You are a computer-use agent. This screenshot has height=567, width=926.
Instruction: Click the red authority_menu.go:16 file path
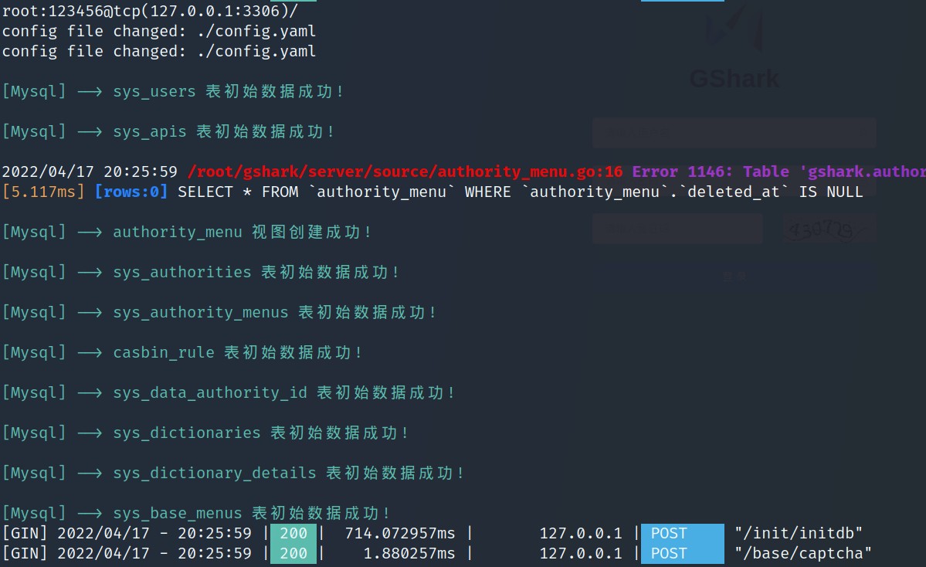[405, 171]
